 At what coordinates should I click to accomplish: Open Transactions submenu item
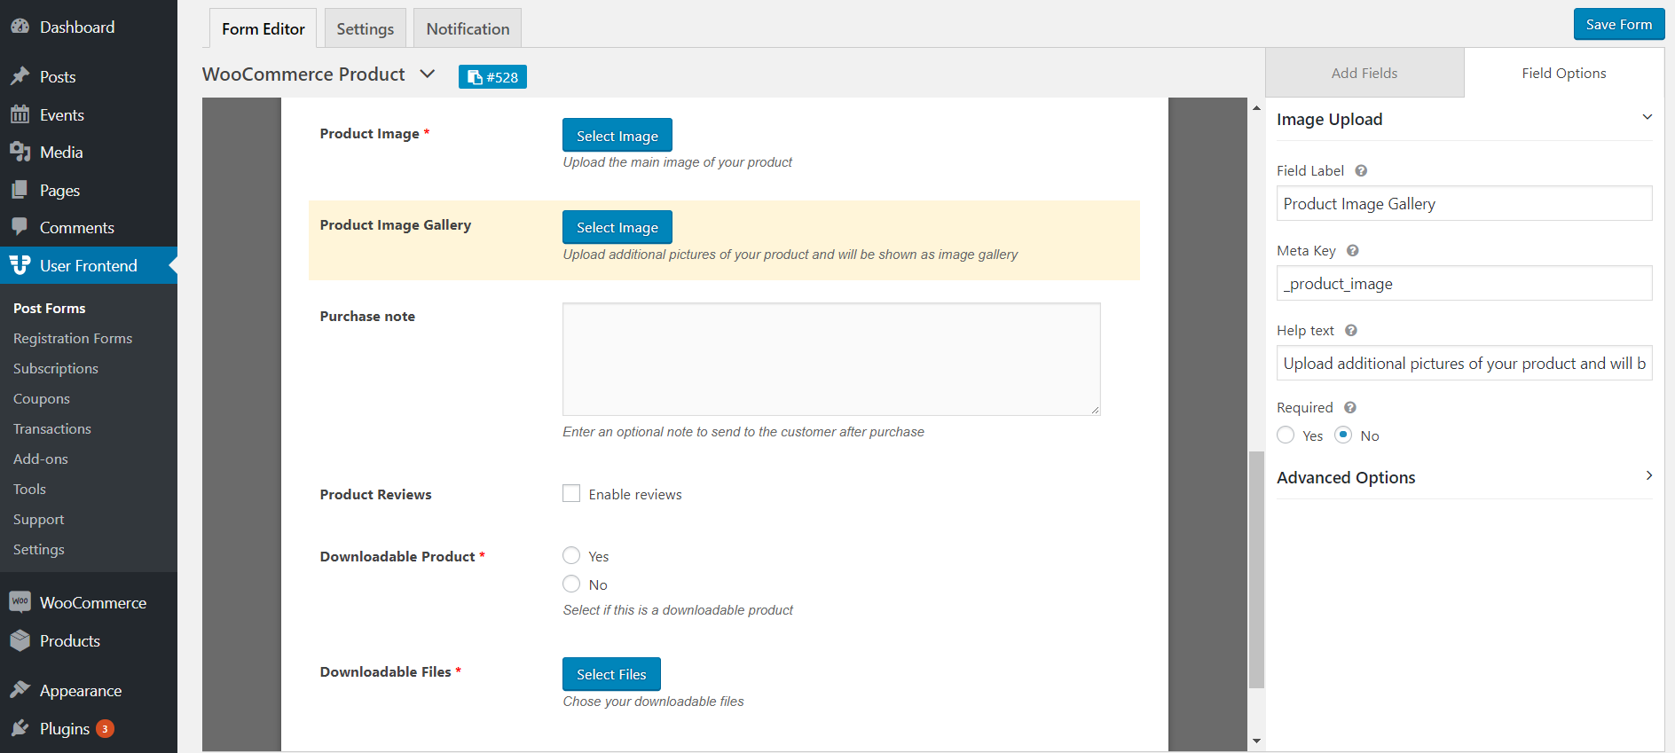(52, 428)
